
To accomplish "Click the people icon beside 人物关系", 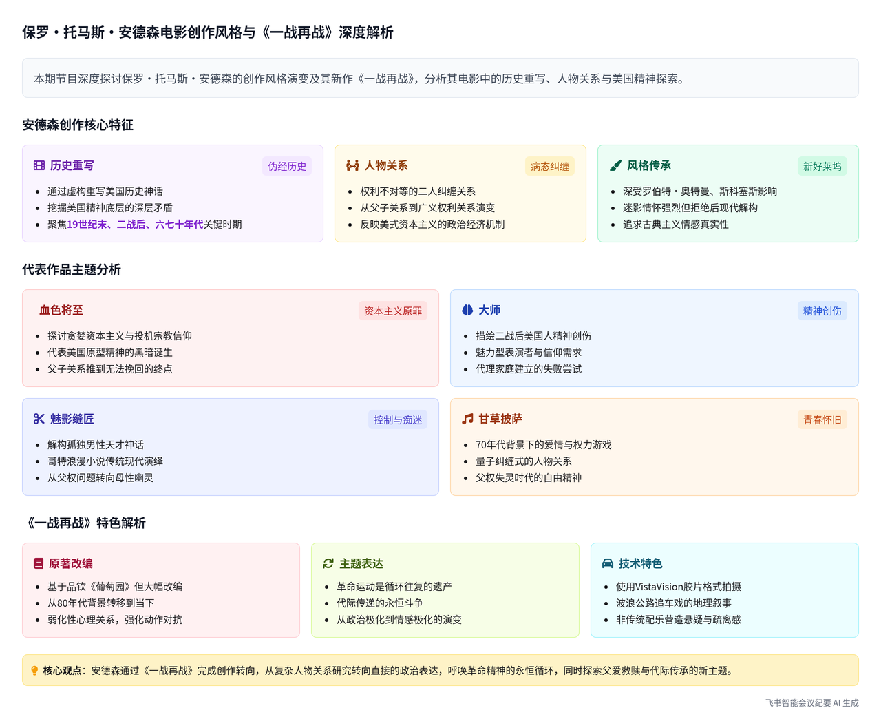I will (352, 165).
